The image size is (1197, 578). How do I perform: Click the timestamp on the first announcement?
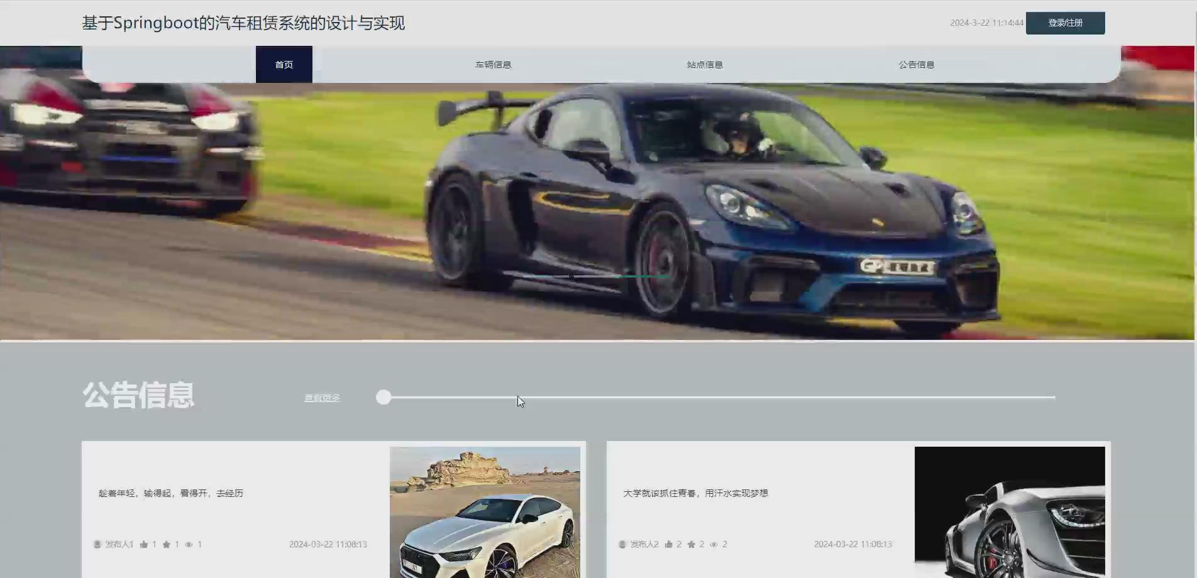click(327, 544)
